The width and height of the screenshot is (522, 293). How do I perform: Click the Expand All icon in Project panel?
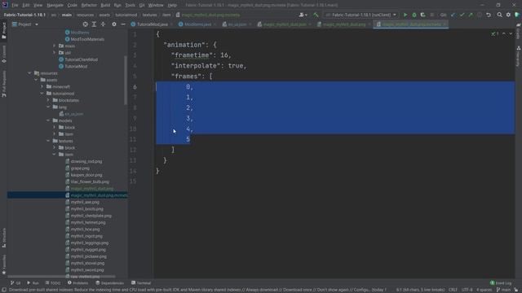tap(95, 24)
